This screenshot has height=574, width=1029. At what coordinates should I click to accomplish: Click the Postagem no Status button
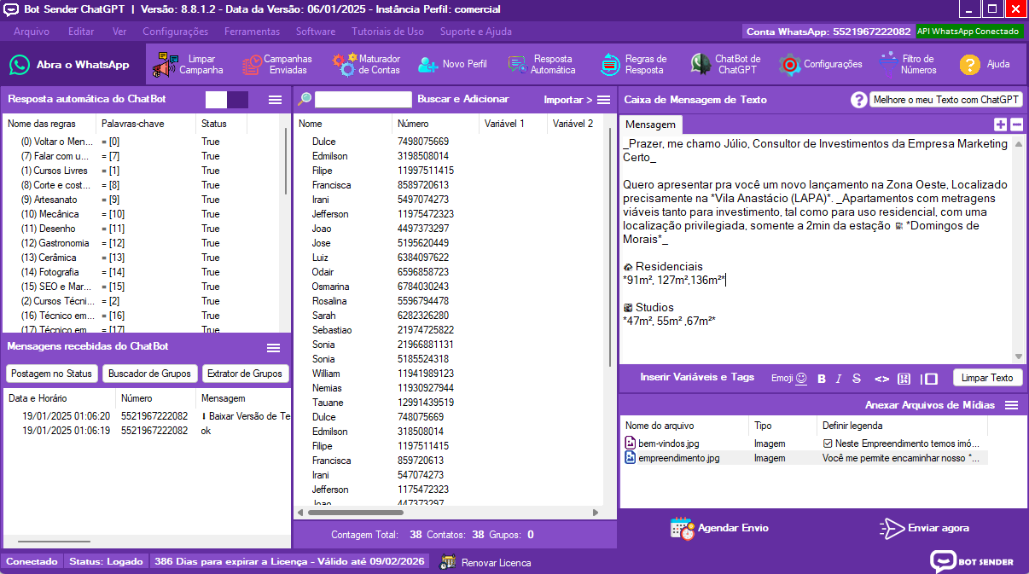[x=51, y=374]
